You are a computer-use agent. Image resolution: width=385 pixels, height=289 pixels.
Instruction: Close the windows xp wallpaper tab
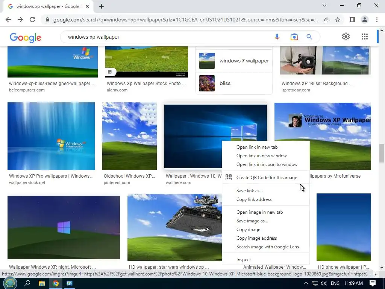[x=87, y=6]
